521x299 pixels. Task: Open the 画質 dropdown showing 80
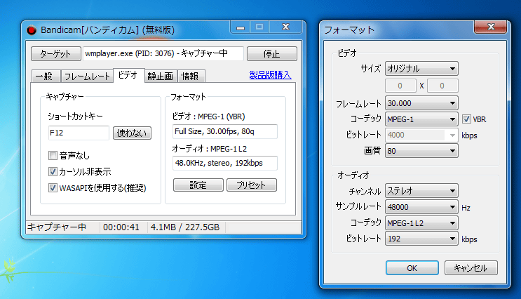pyautogui.click(x=421, y=151)
